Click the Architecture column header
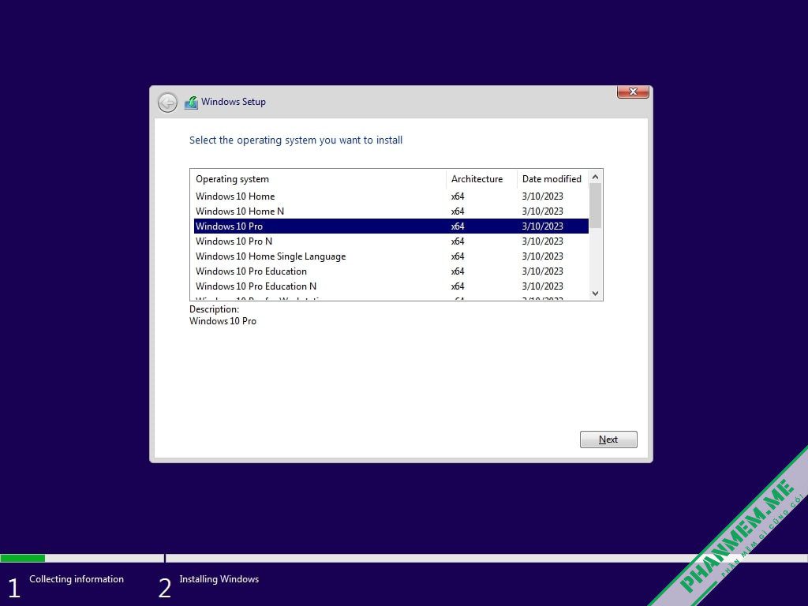 [481, 179]
